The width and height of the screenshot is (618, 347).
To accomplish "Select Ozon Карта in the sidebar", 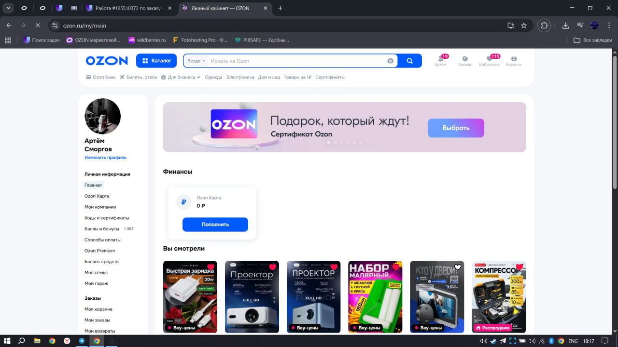I will 97,196.
